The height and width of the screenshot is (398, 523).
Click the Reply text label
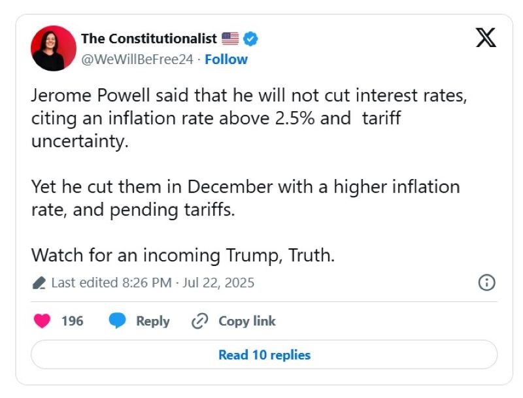click(x=152, y=321)
